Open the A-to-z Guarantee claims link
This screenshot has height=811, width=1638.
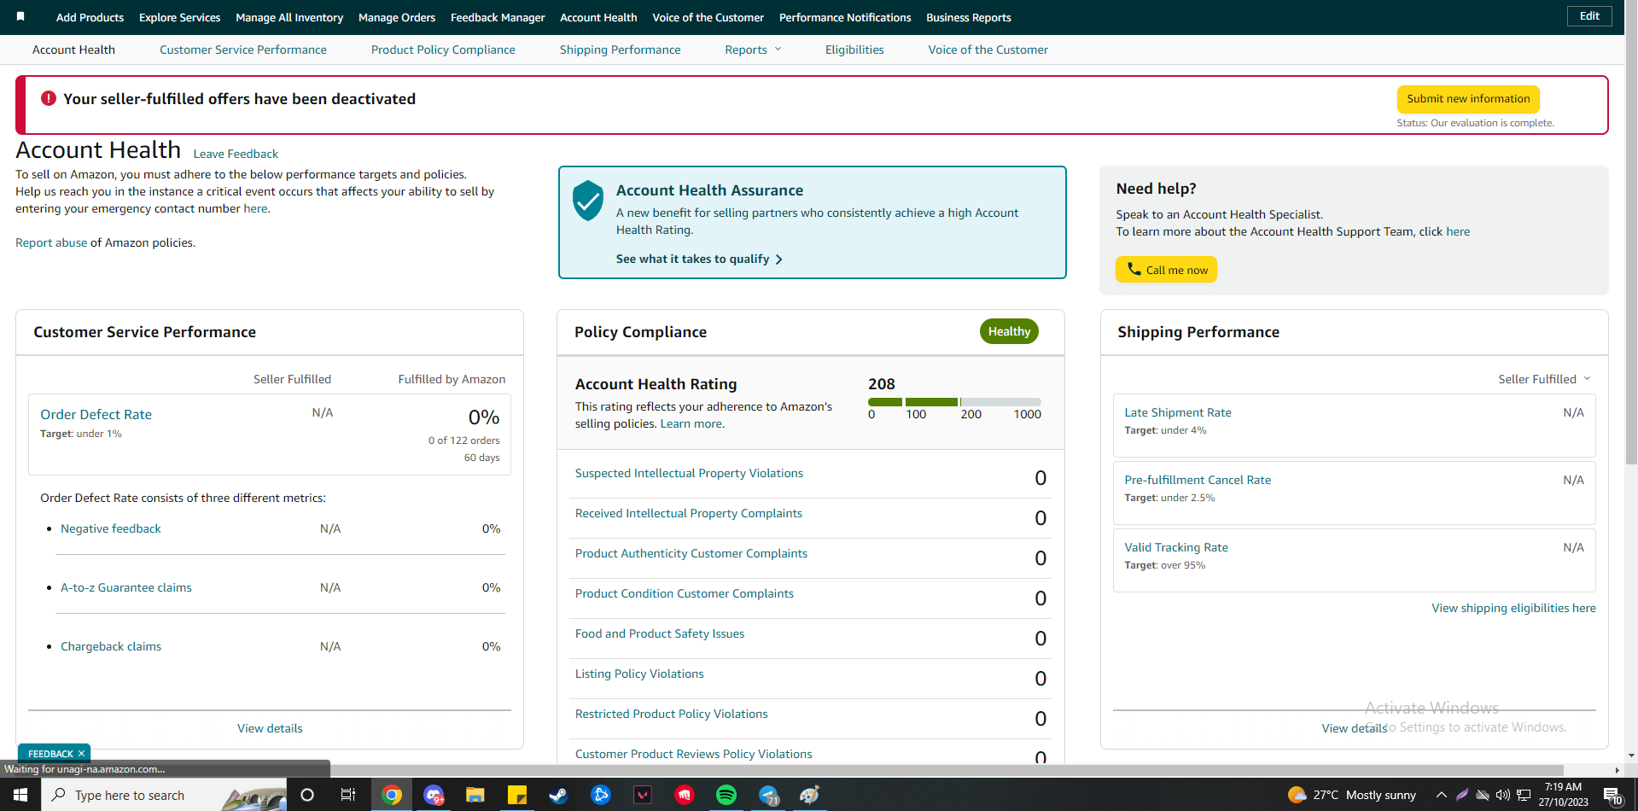pos(126,587)
